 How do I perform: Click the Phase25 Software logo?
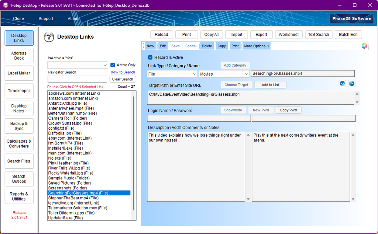(x=351, y=18)
